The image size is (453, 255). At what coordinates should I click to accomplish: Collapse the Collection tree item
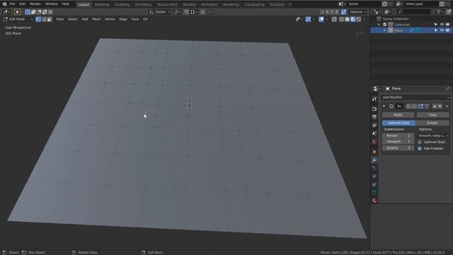pos(379,25)
